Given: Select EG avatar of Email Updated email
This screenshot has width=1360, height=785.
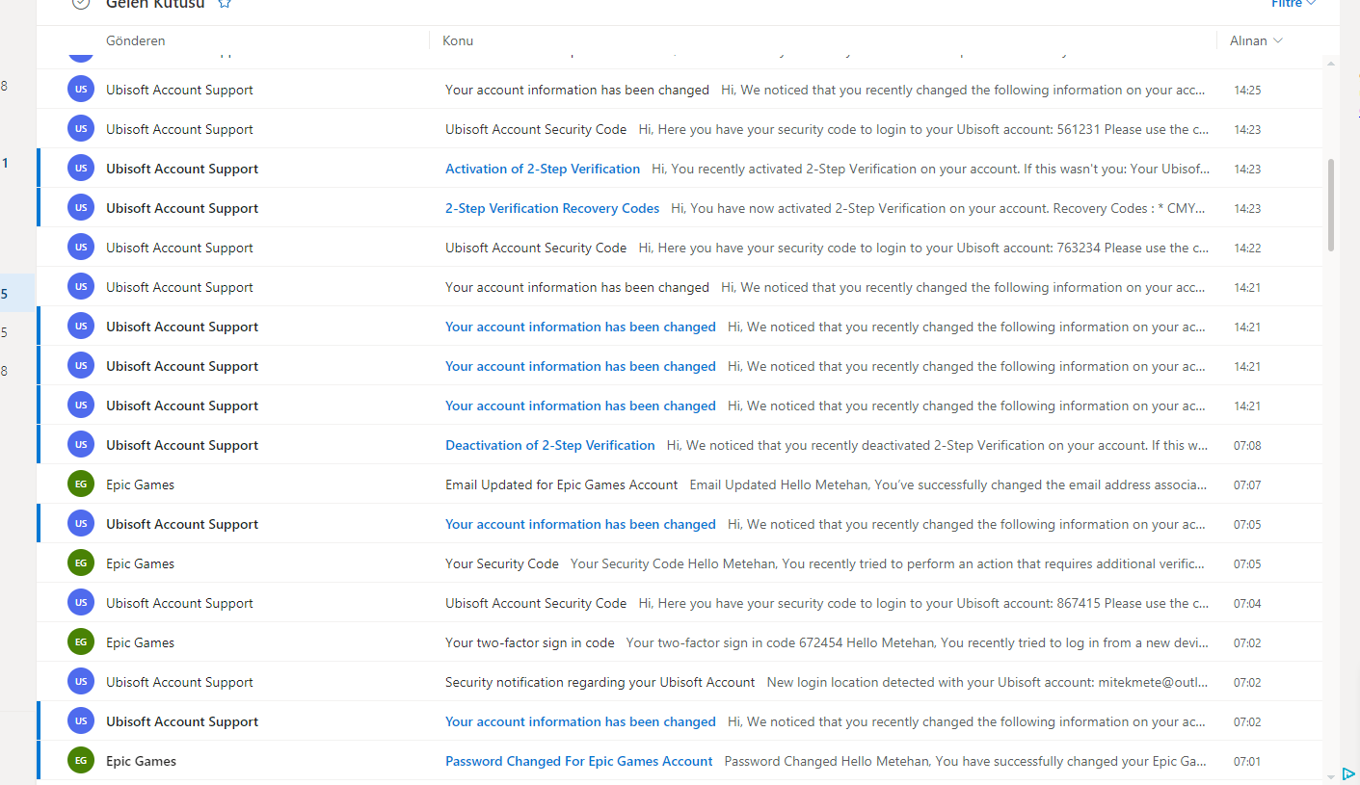Looking at the screenshot, I should [x=81, y=484].
